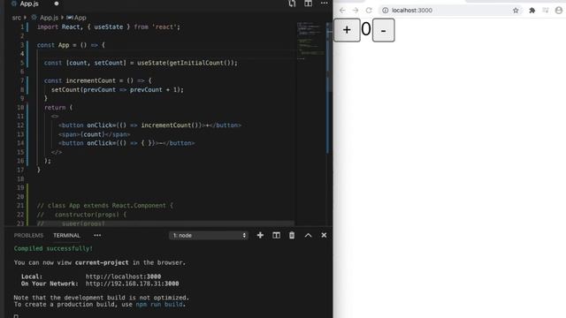Open the browser profile avatar
Viewport: 566px width, 318px height.
[x=559, y=11]
